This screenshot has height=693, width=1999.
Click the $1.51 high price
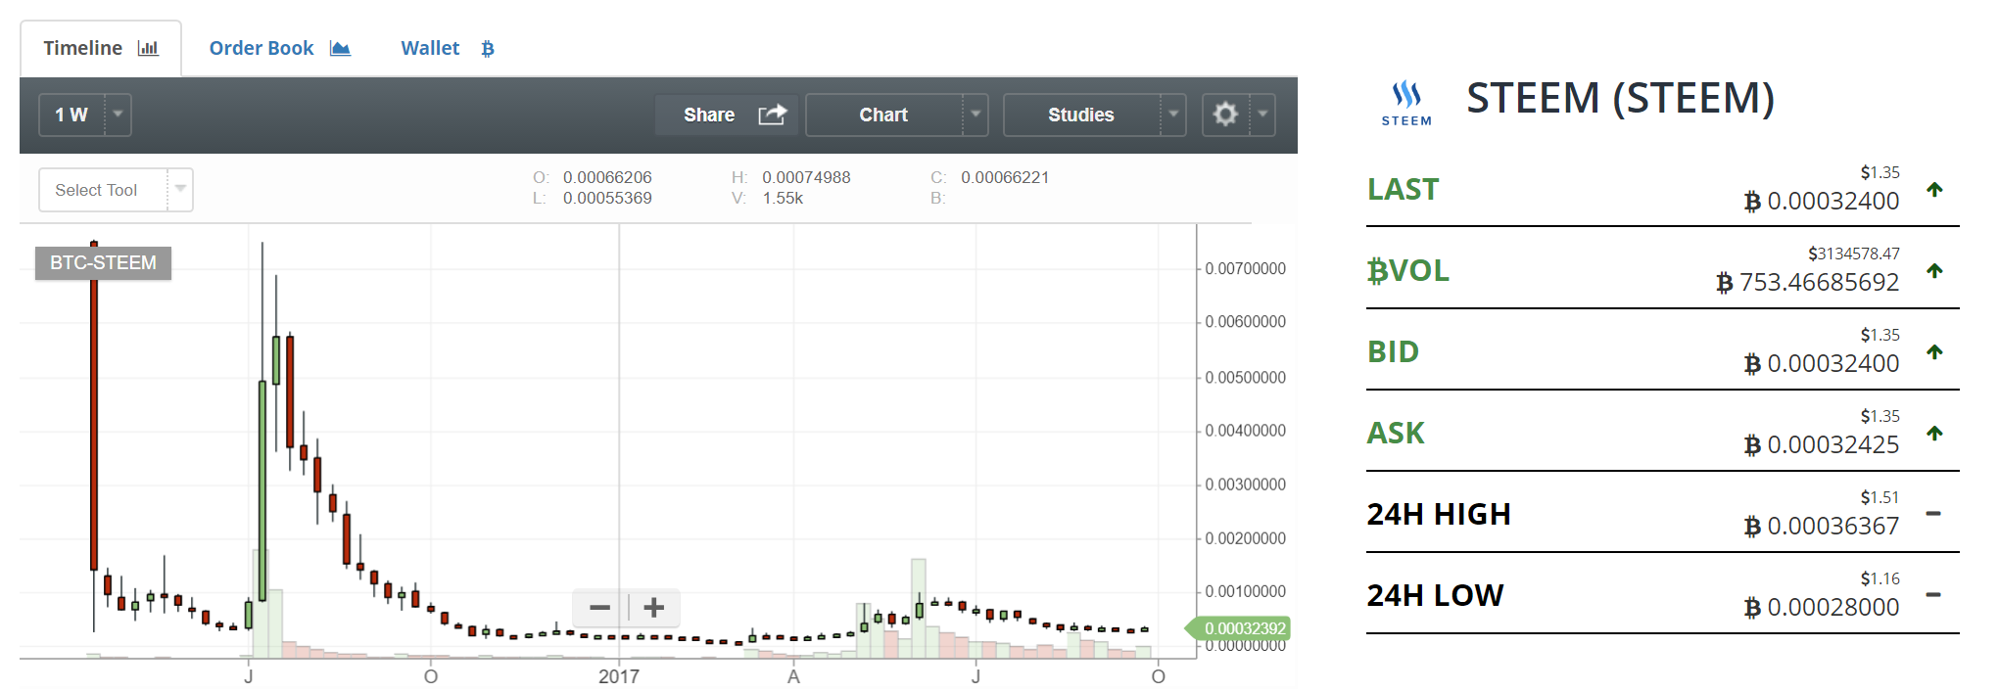pyautogui.click(x=1880, y=498)
